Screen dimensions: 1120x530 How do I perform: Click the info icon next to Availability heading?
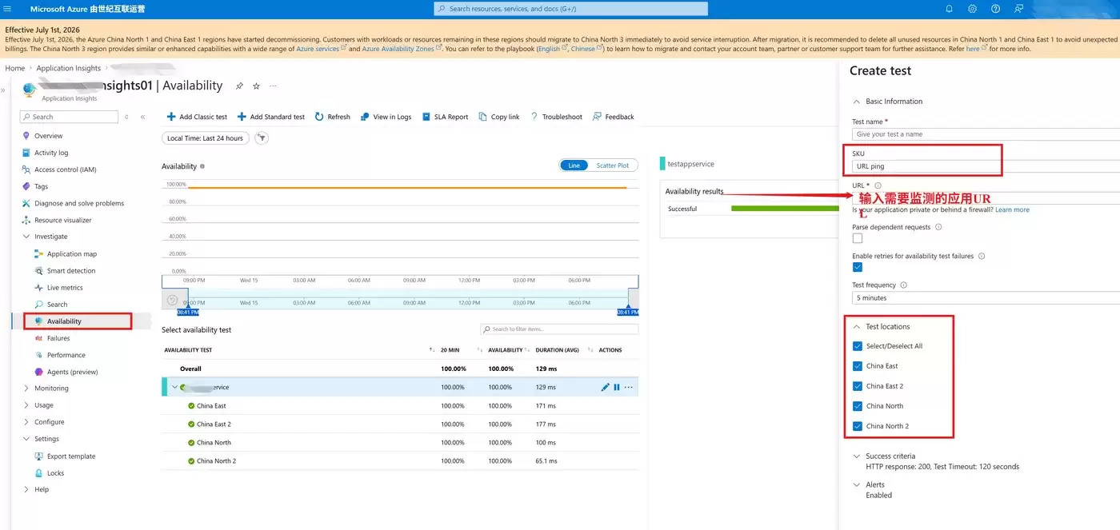(202, 166)
